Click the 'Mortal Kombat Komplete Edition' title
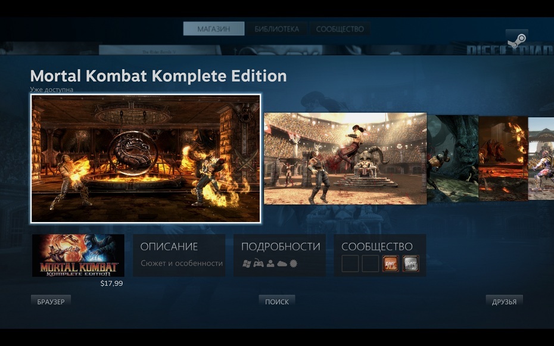 tap(158, 76)
